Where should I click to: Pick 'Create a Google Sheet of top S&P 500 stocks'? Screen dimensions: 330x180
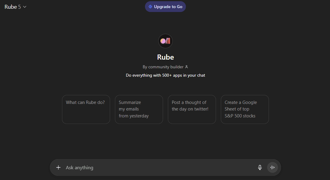point(245,109)
